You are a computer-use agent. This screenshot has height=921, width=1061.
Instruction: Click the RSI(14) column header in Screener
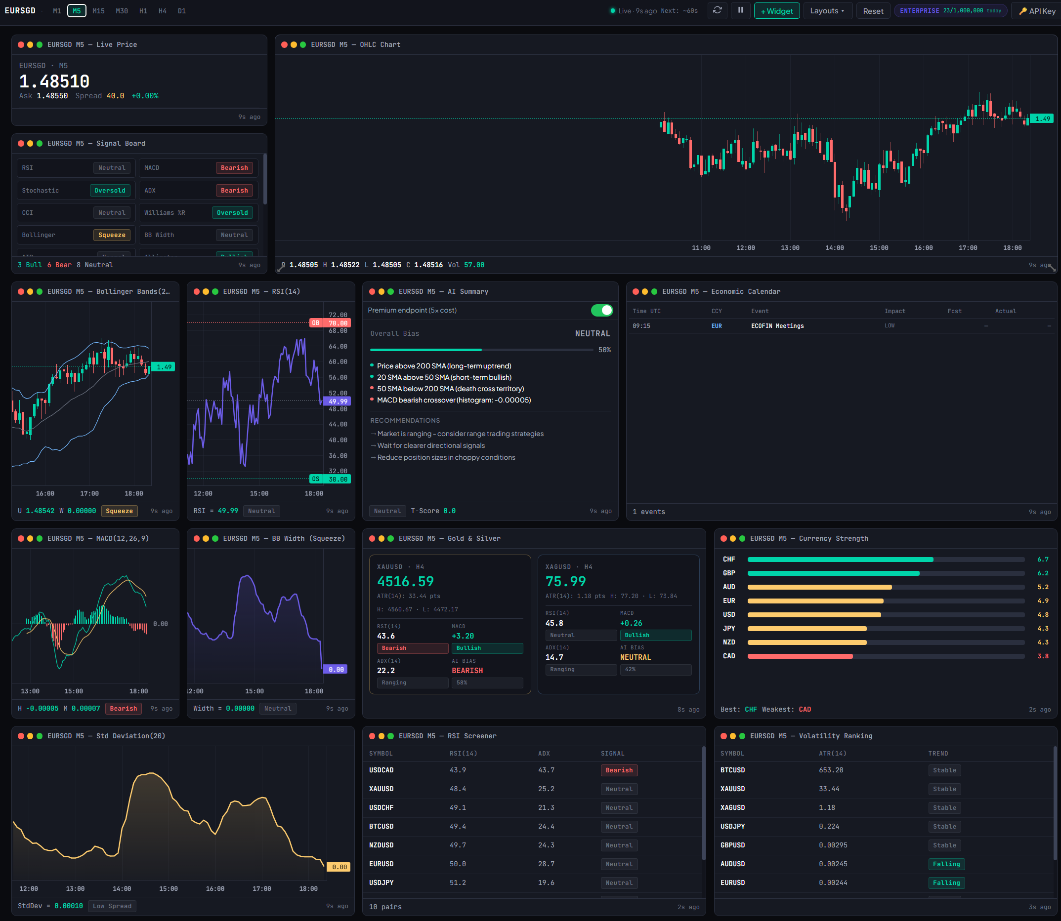tap(464, 754)
